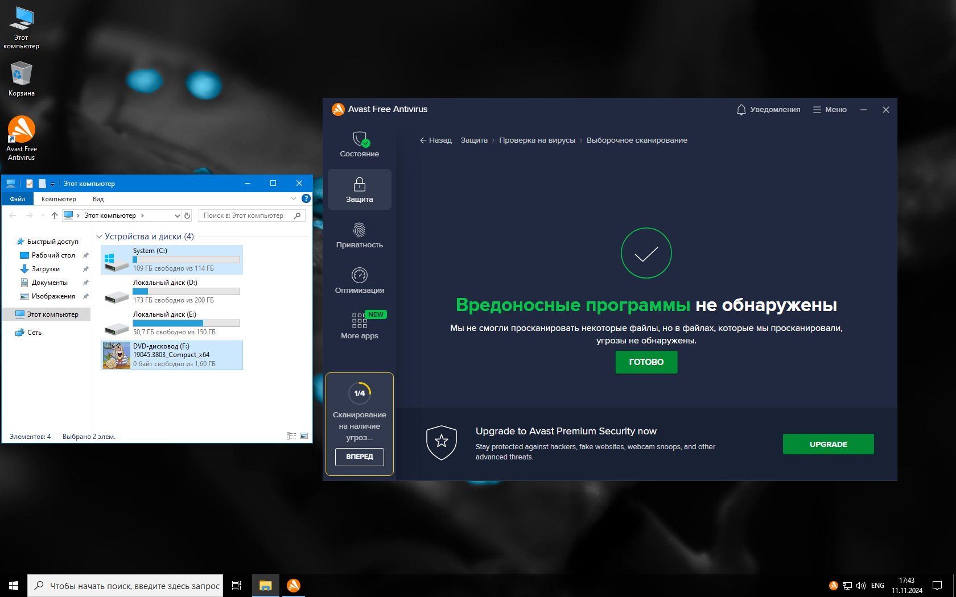Switch Explorer to large icons view
The width and height of the screenshot is (956, 597).
point(304,436)
